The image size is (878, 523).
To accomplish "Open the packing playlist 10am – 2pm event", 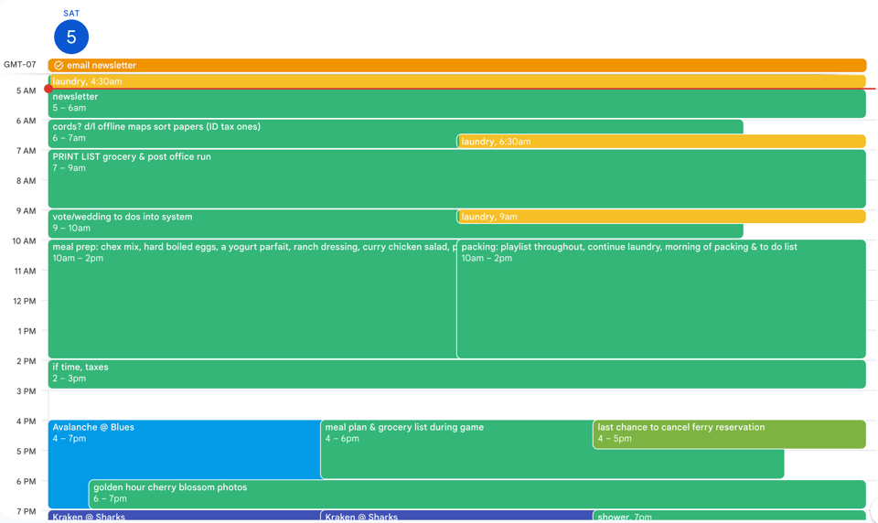I will click(658, 302).
